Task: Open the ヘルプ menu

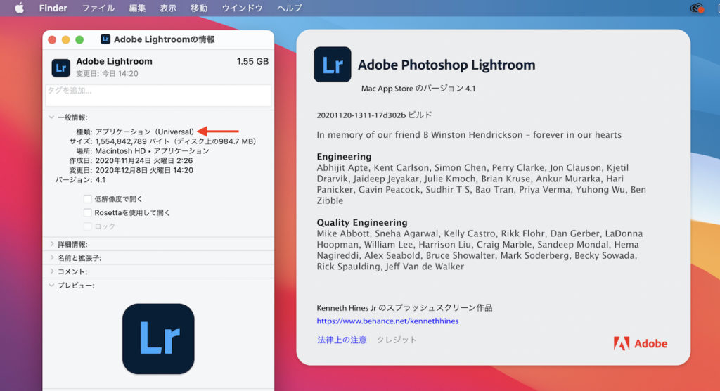Action: (x=289, y=8)
